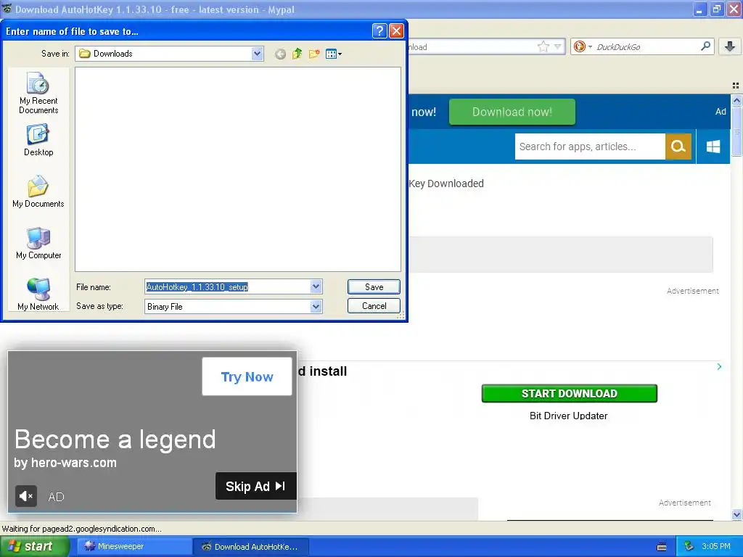Go back to last folder visited
Viewport: 743px width, 557px height.
(x=280, y=54)
